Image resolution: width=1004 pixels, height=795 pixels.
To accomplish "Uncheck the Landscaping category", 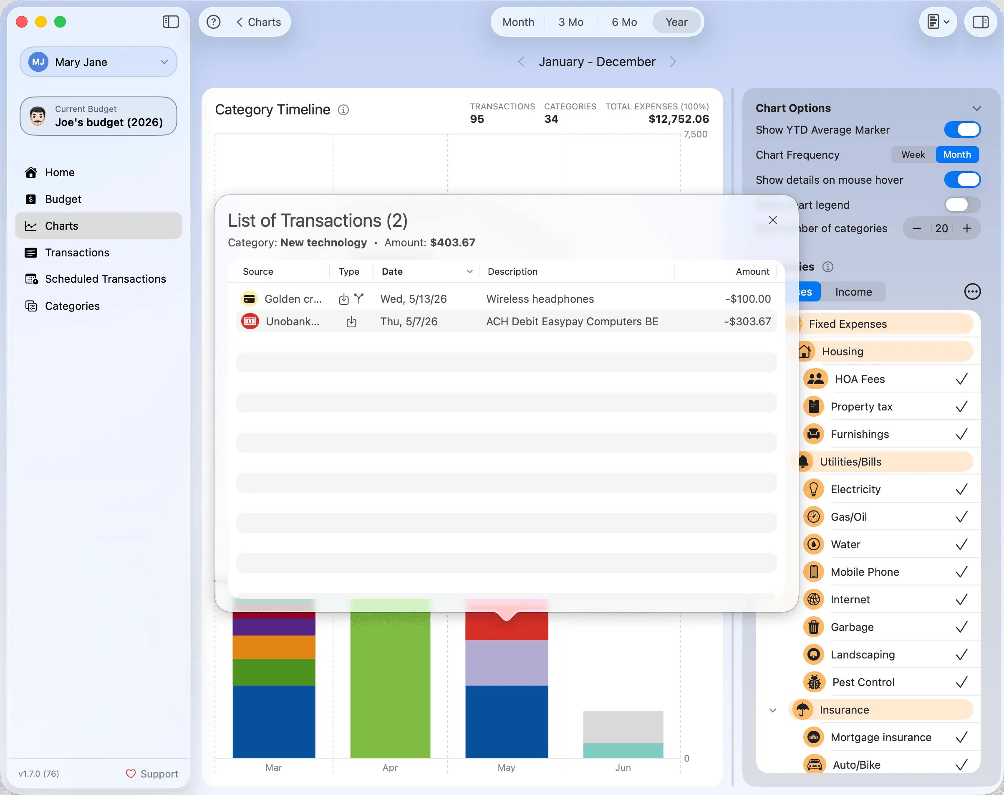I will click(x=961, y=654).
